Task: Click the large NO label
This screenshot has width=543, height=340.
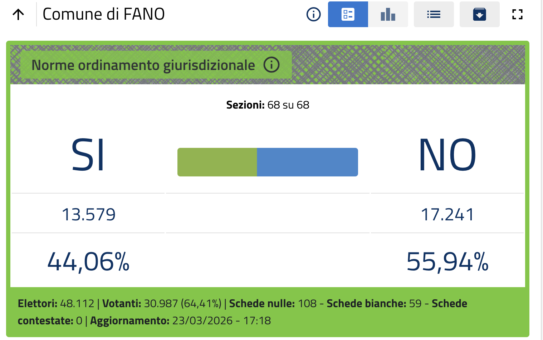Action: (x=447, y=155)
